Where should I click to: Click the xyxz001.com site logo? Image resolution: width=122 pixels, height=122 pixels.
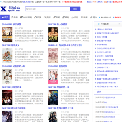[x=10, y=9]
